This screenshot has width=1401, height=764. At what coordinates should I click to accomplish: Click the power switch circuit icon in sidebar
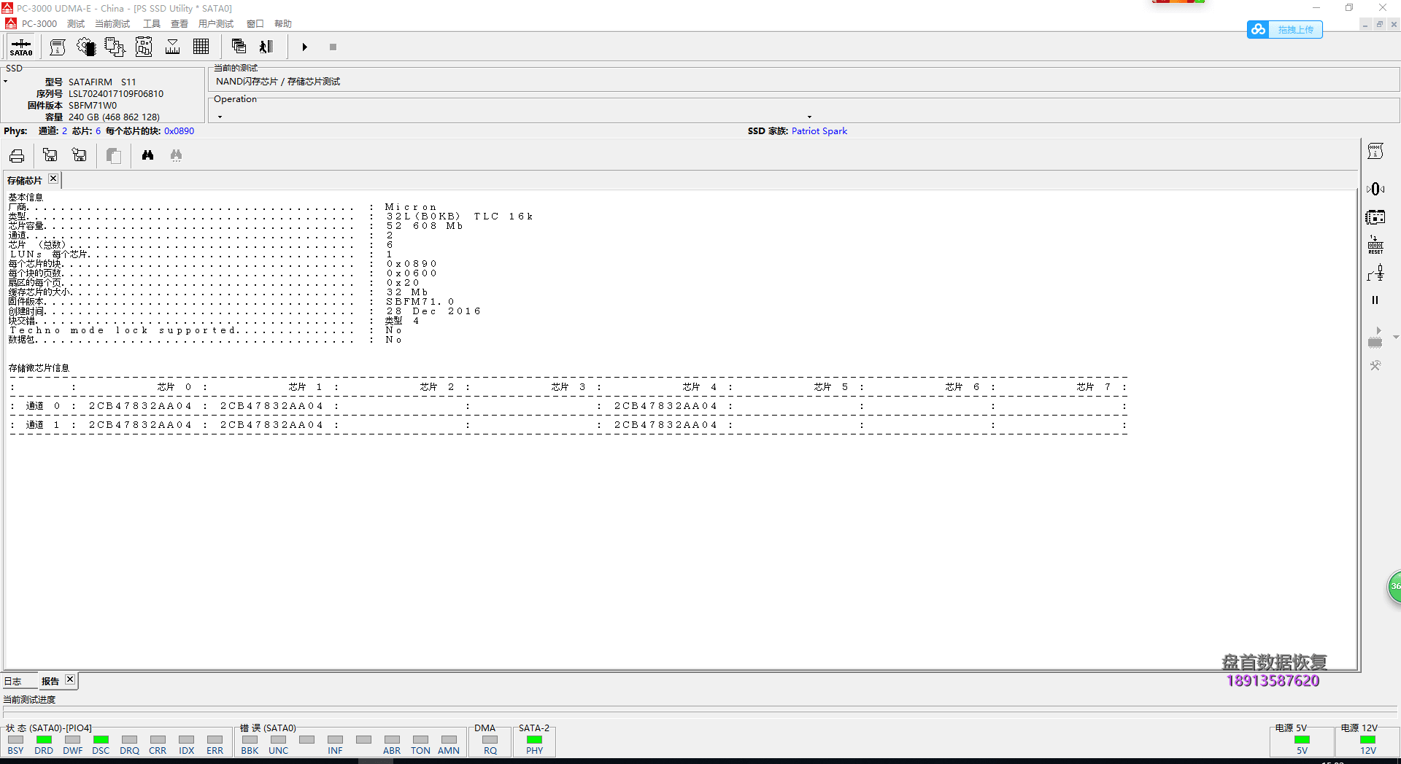click(1375, 273)
